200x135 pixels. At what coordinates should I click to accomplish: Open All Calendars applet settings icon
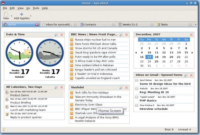coord(56,87)
